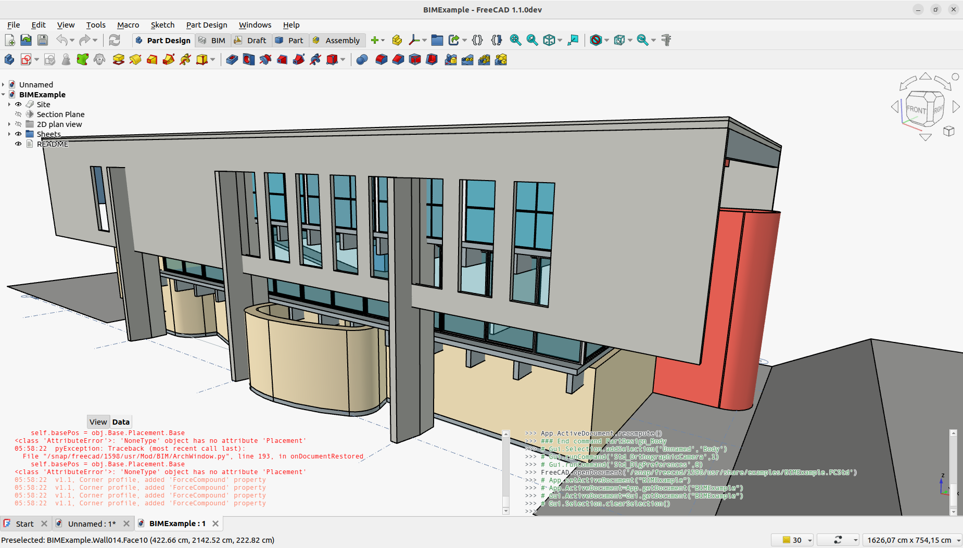Viewport: 963px width, 548px height.
Task: Click the Align to selection icon
Action: (x=573, y=40)
